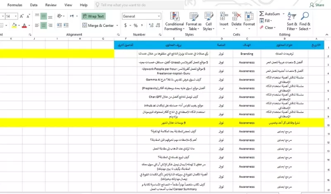Click the AutoSum button

(x=270, y=14)
